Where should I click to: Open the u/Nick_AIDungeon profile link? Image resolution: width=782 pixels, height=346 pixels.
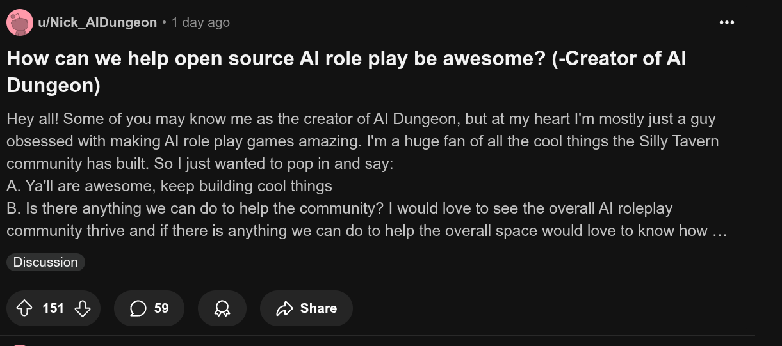tap(97, 22)
